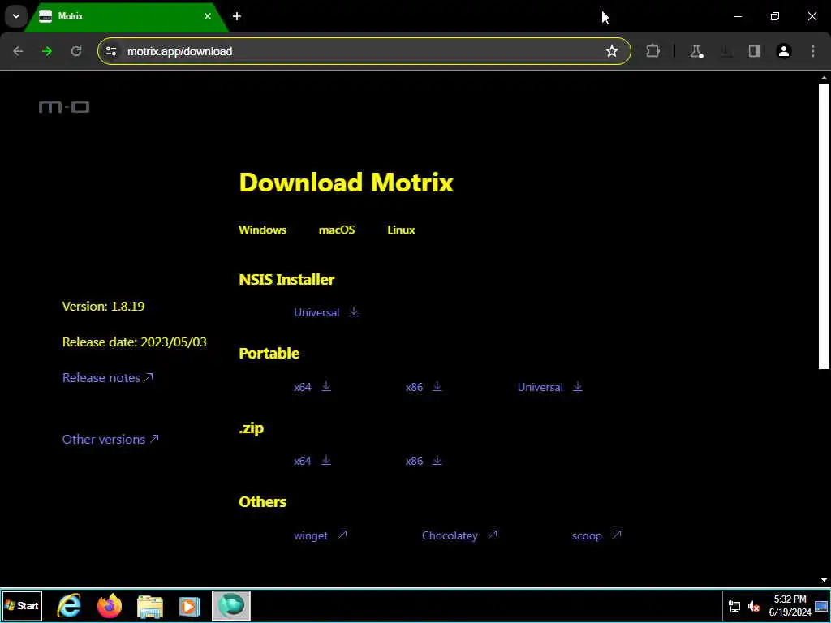Click the active browser taskbar icon
Screen dimensions: 831x623
(x=230, y=606)
